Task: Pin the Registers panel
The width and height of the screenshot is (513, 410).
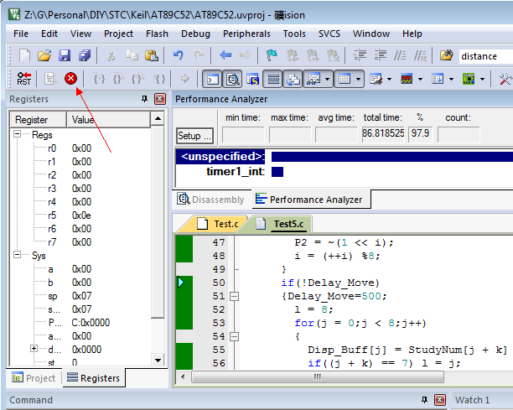Action: click(144, 98)
